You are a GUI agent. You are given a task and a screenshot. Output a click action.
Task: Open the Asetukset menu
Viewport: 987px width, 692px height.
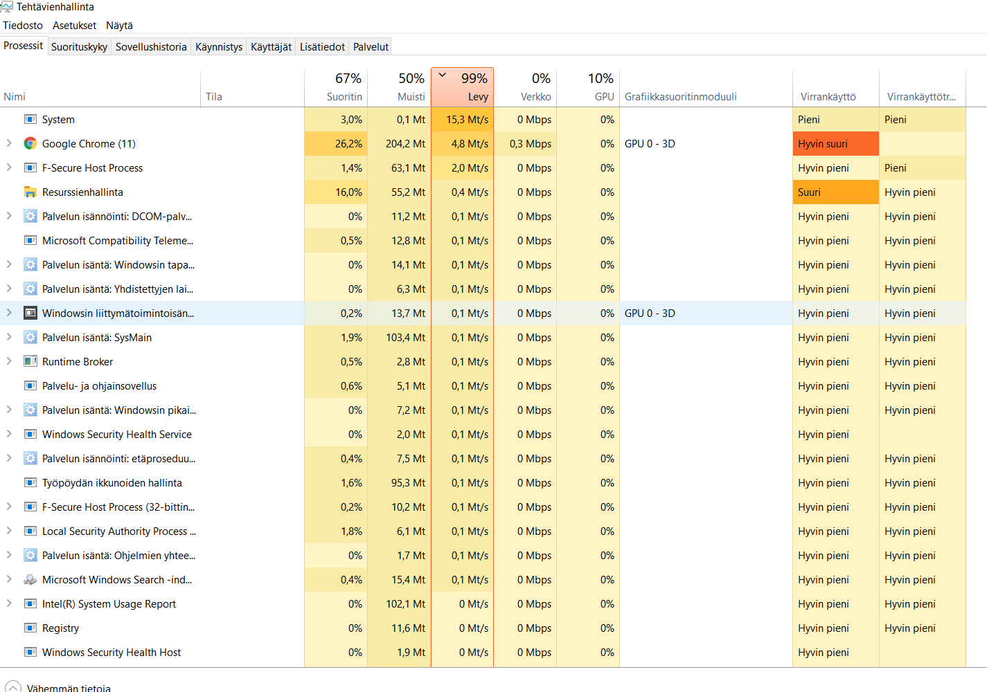pyautogui.click(x=75, y=26)
